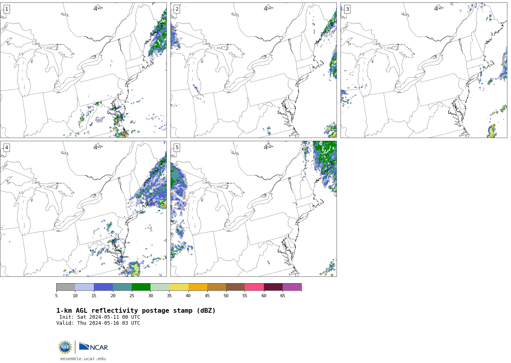
Task: Click the panel 3 number label
Action: pyautogui.click(x=347, y=9)
